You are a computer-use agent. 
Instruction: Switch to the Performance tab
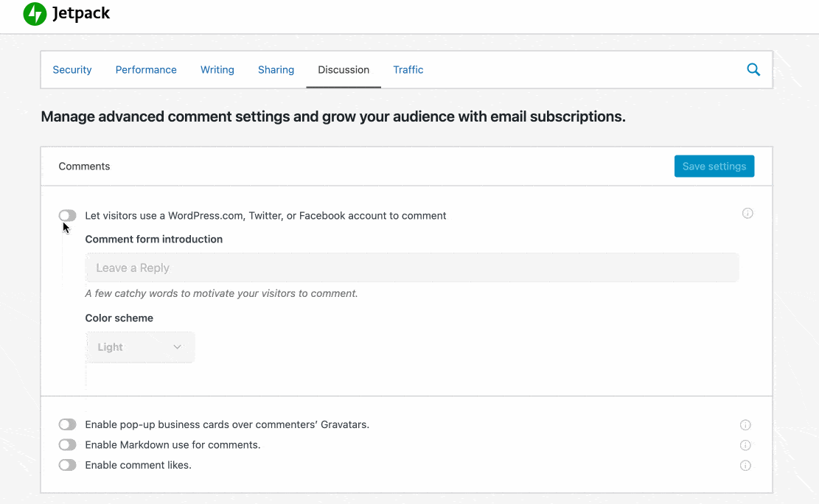pyautogui.click(x=146, y=70)
